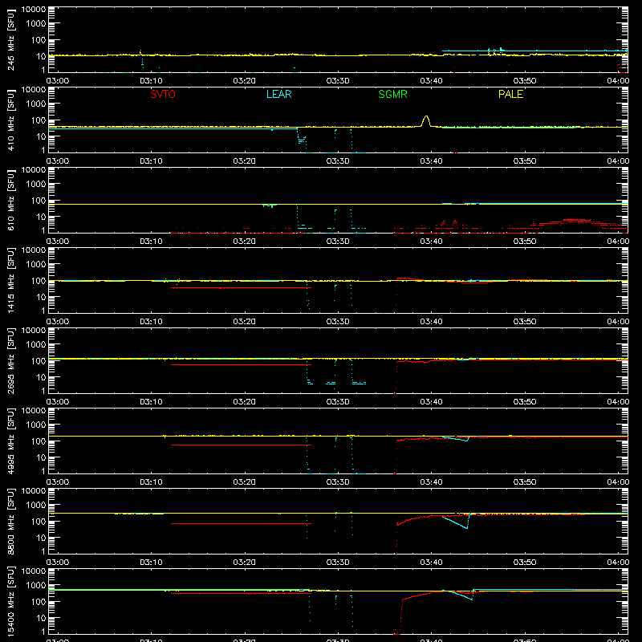Click the 03:40 tick under the 1415 MHz plot

click(x=431, y=322)
